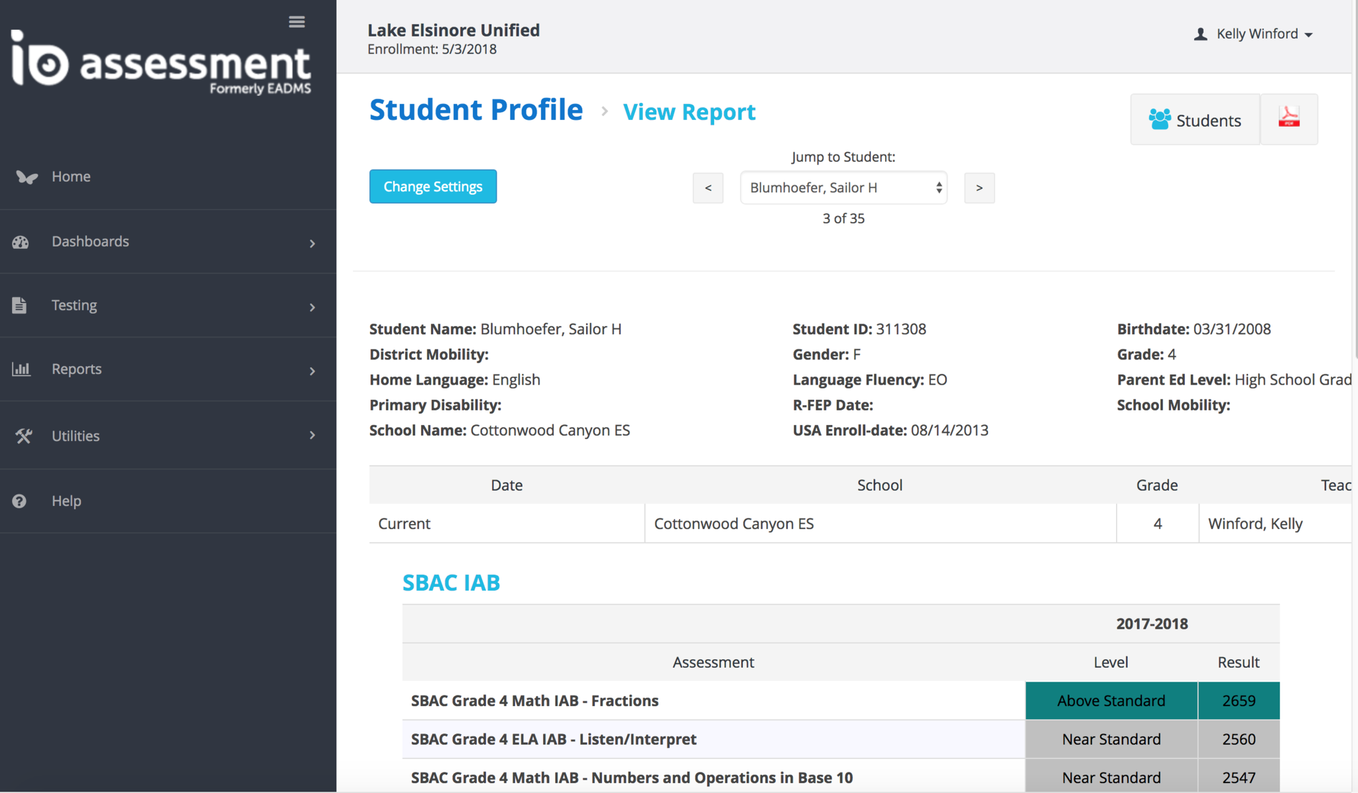Viewport: 1358px width, 793px height.
Task: Click the Testing document icon
Action: (x=19, y=306)
